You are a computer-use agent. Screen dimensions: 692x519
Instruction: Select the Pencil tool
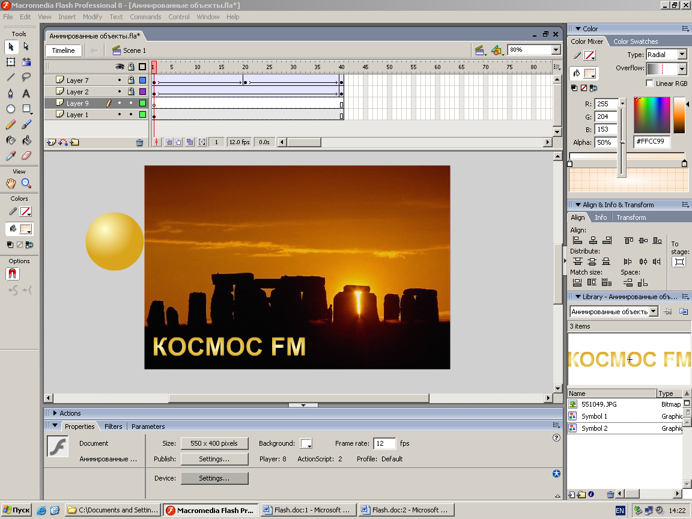(x=11, y=124)
